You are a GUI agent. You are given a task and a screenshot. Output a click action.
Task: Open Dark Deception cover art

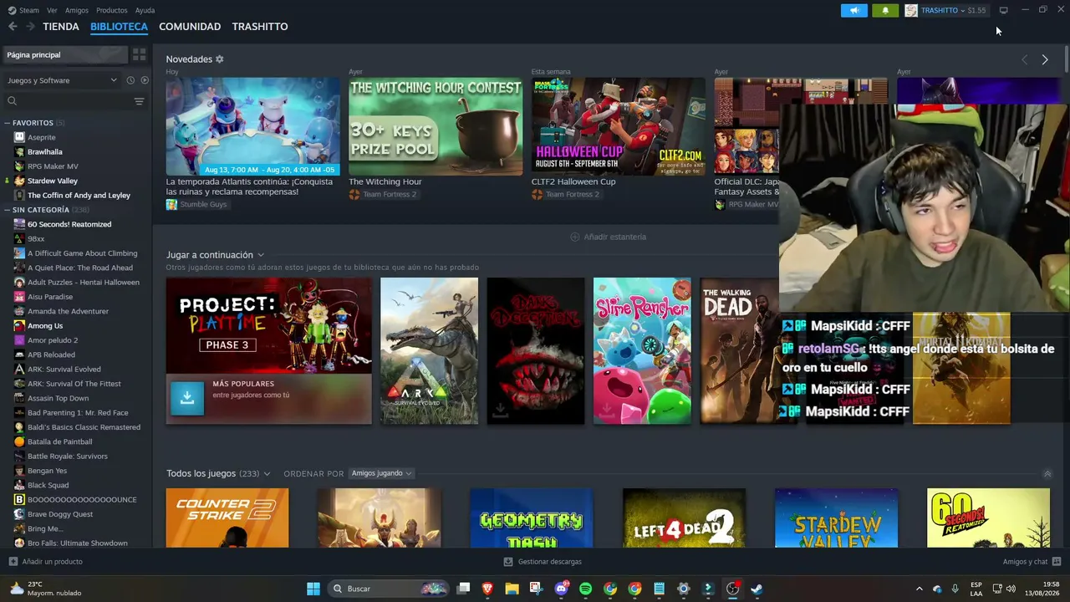tap(536, 351)
